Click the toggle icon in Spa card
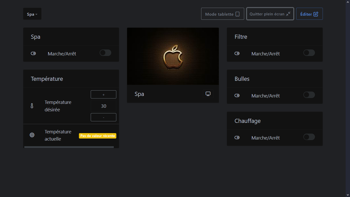The image size is (350, 197). (x=33, y=54)
